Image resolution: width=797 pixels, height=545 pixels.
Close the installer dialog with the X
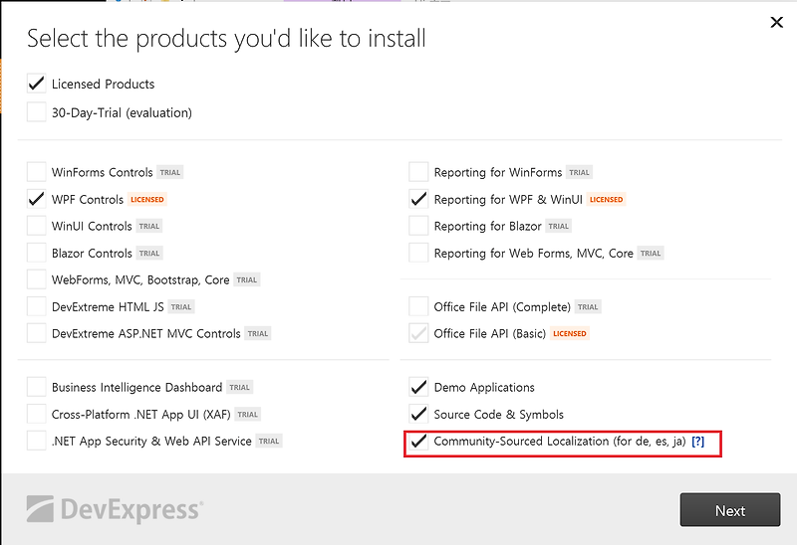pyautogui.click(x=776, y=22)
